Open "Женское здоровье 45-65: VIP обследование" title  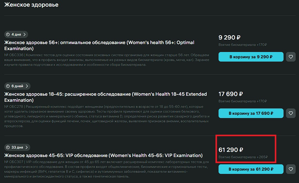click(103, 156)
